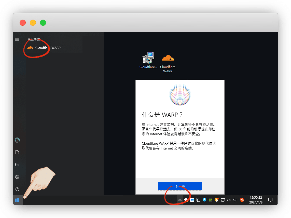This screenshot has width=291, height=218.
Task: Open the Windows Security shield tray icon
Action: point(186,200)
